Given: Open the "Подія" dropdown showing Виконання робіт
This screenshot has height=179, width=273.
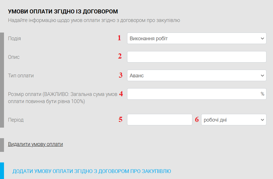Looking at the screenshot, I should click(x=197, y=38).
